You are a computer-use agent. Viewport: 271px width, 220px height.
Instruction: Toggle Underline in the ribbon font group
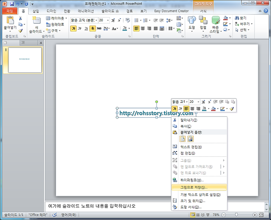86,28
